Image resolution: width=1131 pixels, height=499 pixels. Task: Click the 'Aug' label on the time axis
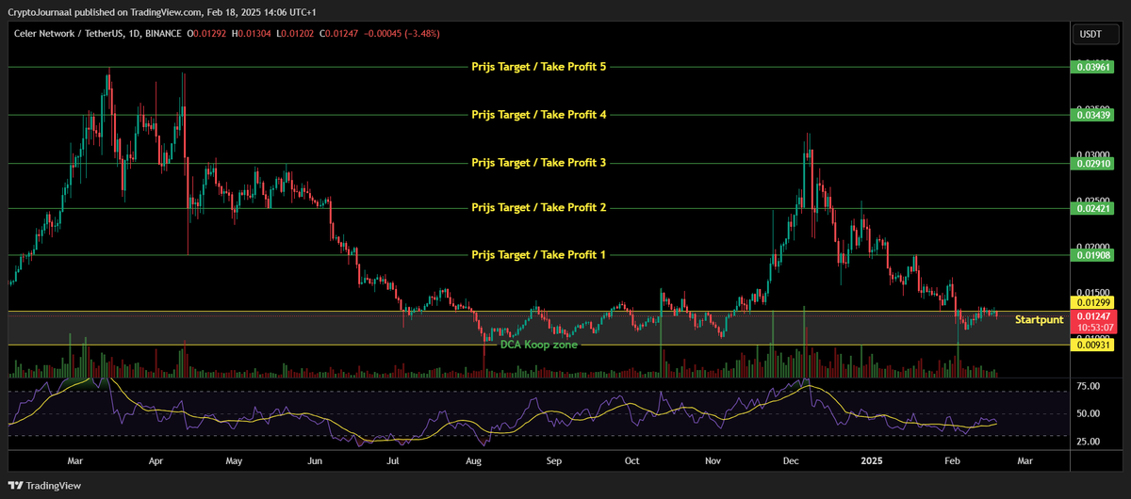[x=474, y=462]
